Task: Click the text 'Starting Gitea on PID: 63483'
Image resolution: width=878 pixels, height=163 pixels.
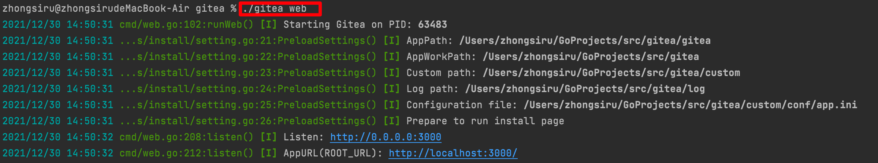Action: [x=365, y=24]
